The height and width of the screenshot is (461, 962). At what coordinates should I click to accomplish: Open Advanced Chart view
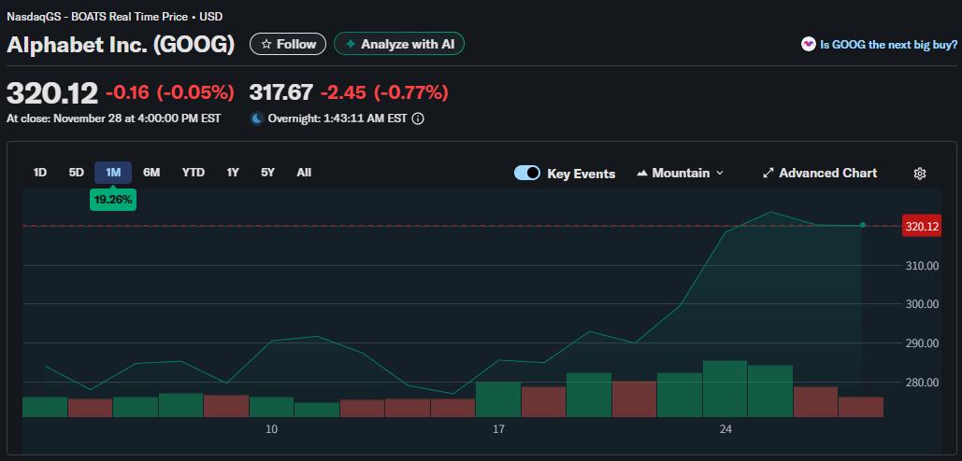[x=820, y=173]
